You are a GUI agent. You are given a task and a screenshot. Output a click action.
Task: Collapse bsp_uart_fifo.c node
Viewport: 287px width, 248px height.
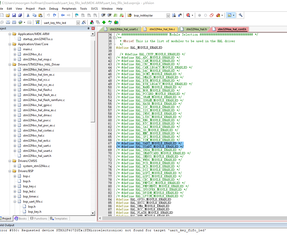15,202
